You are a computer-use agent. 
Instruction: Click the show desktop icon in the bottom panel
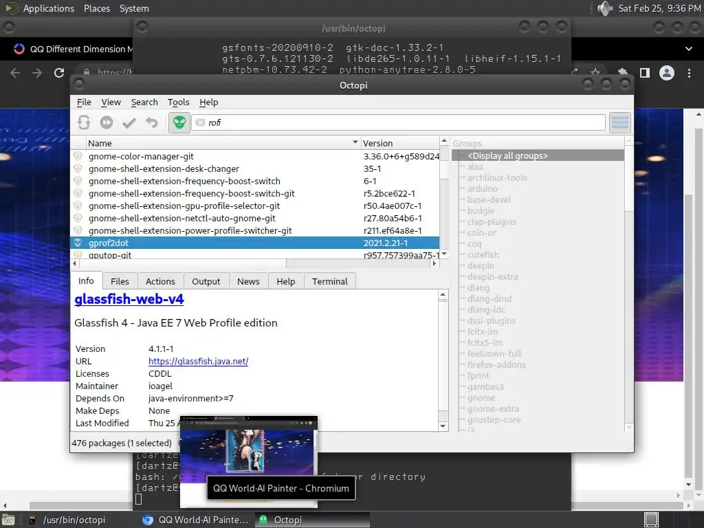[652, 520]
